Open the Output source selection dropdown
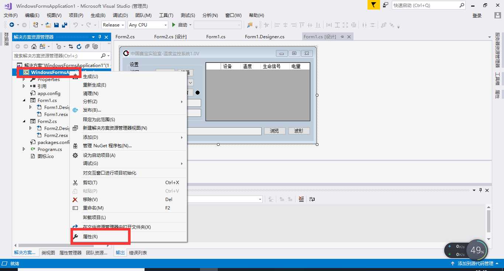The width and height of the screenshot is (504, 271). tap(260, 199)
